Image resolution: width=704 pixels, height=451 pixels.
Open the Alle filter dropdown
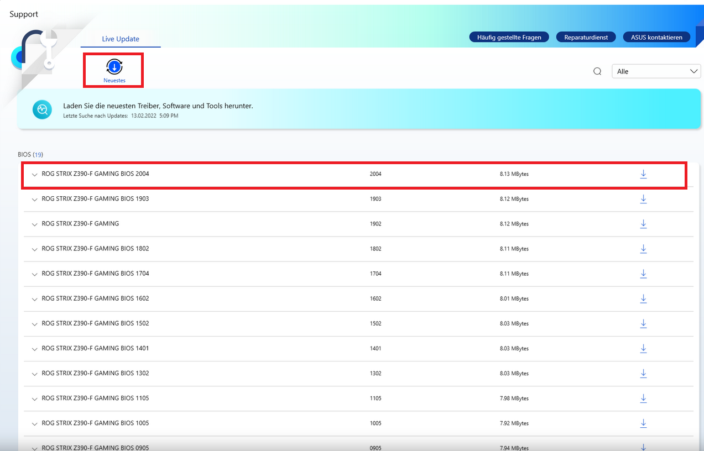tap(656, 71)
